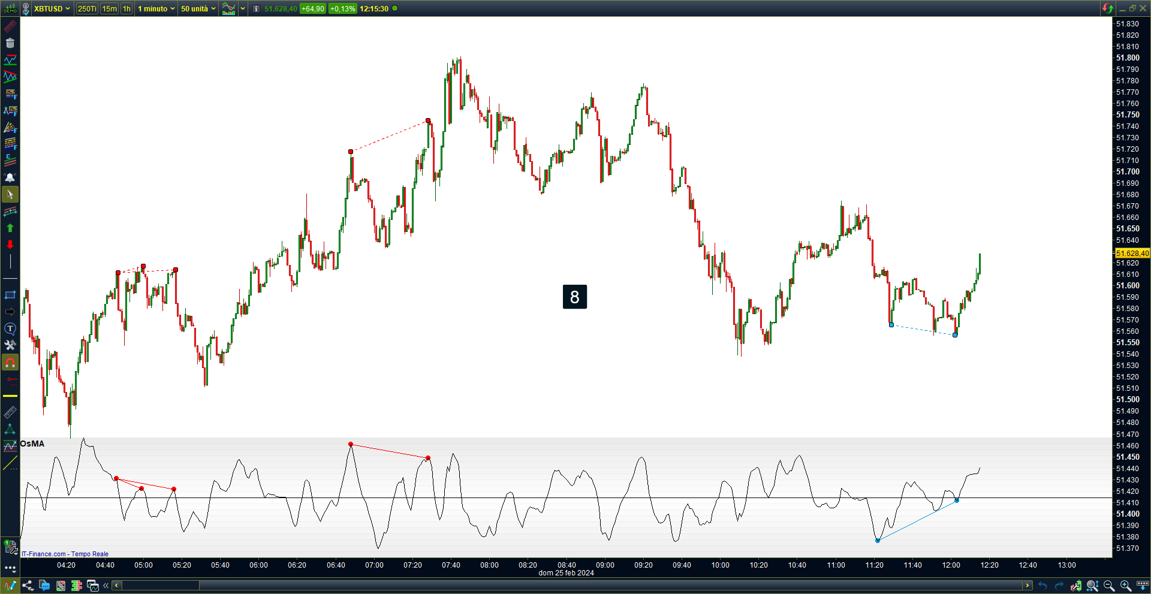
Task: Expand the 1 minuto timeframe dropdown
Action: (x=156, y=9)
